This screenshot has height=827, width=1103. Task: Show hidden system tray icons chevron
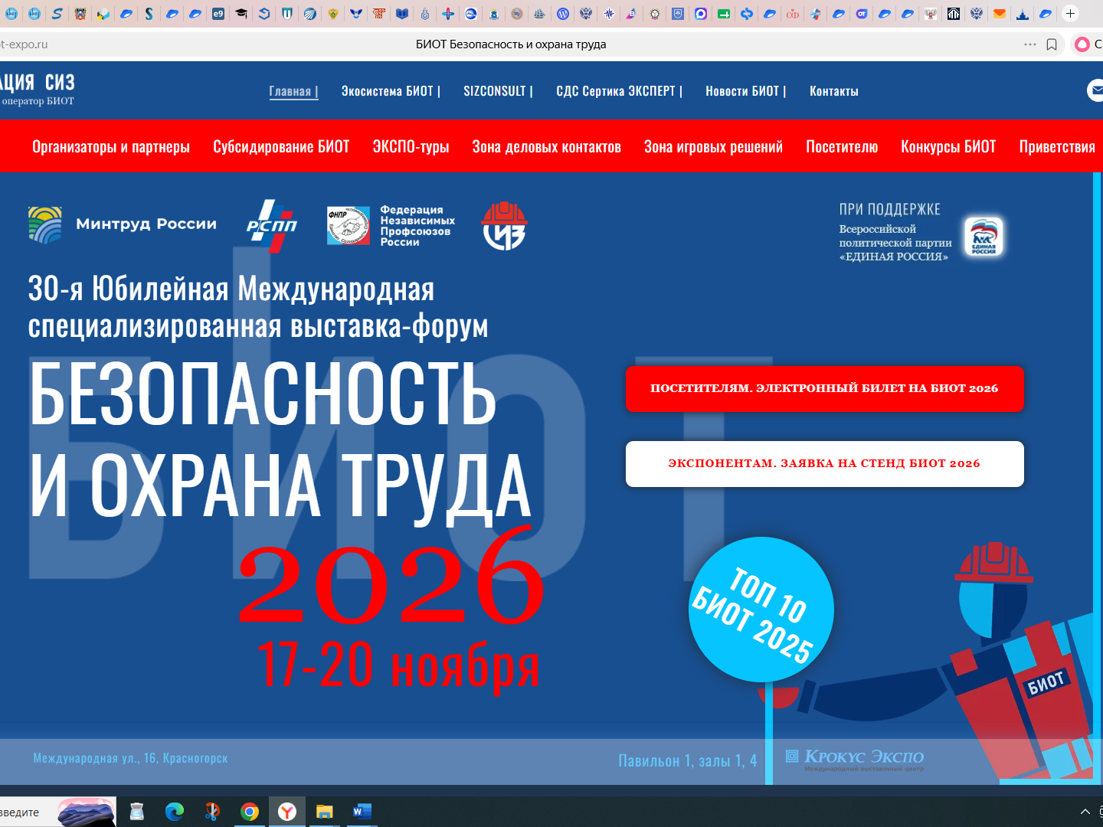pos(1085,812)
